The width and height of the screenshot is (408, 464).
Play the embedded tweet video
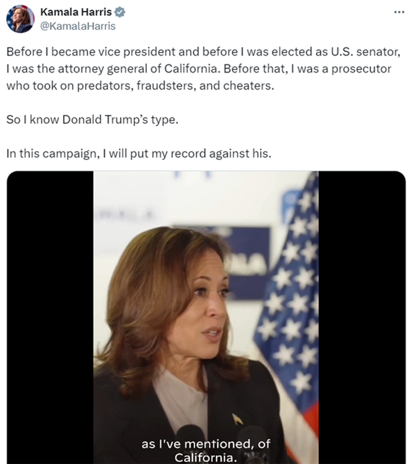point(206,318)
